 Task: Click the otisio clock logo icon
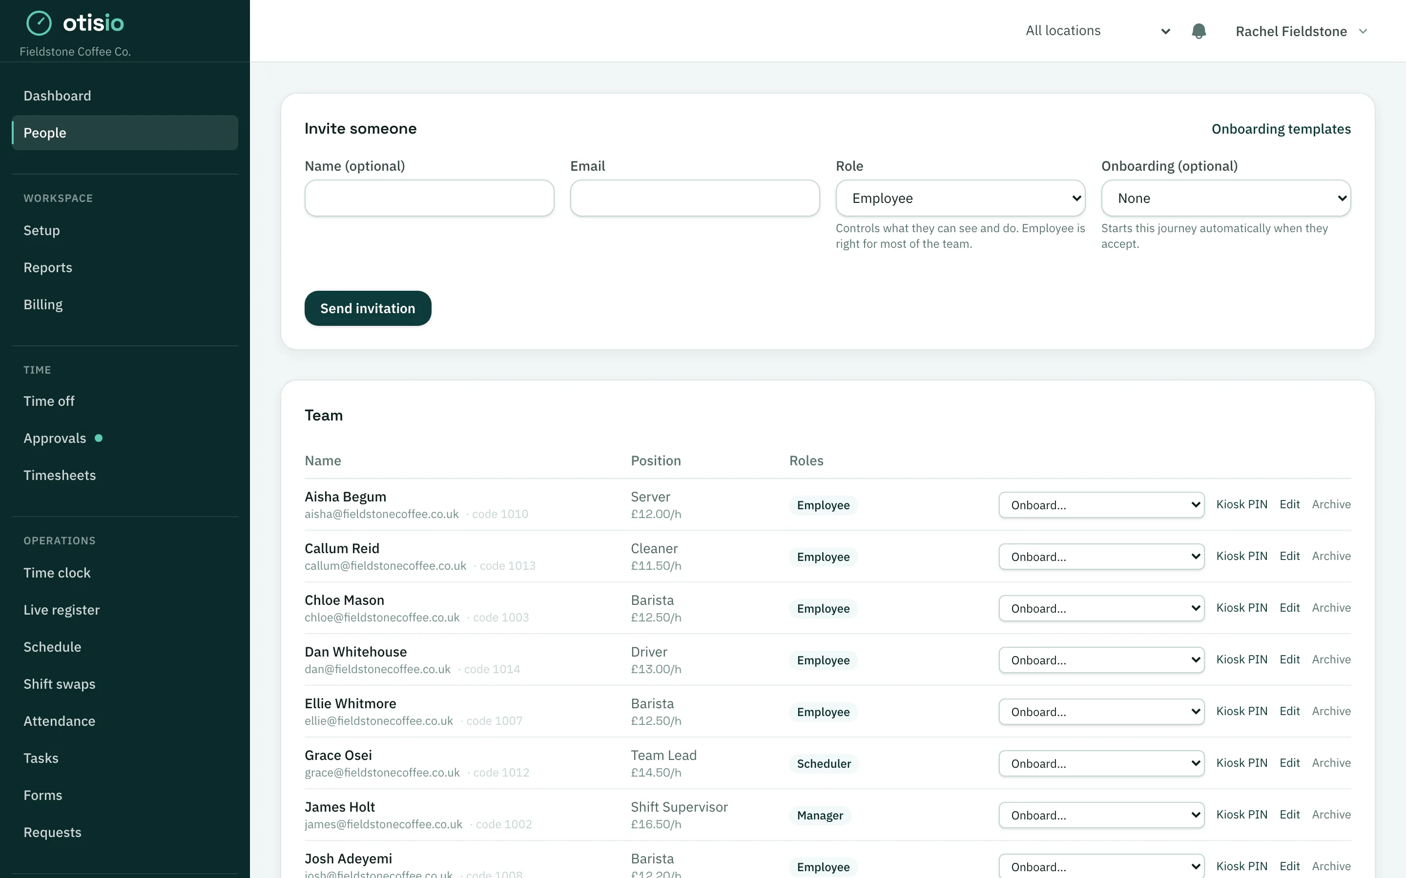coord(40,23)
